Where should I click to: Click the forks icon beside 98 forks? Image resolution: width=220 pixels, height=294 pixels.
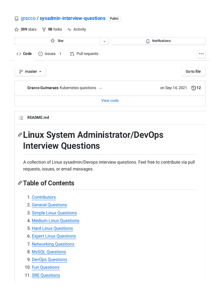(44, 29)
